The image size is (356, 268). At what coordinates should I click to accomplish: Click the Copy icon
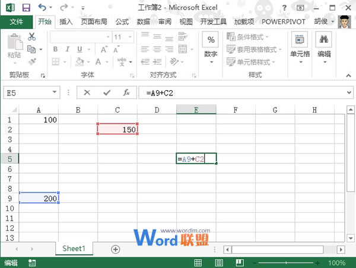tap(31, 49)
